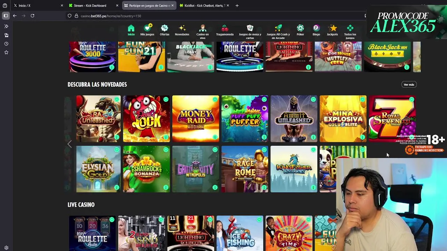
Task: Show info for Shamrock Bonanza
Action: coord(166,188)
